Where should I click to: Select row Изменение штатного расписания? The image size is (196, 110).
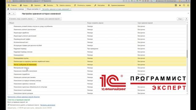point(97,30)
